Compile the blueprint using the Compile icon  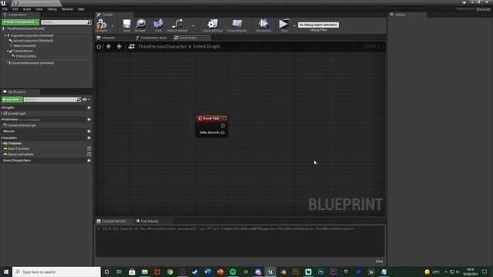102,25
